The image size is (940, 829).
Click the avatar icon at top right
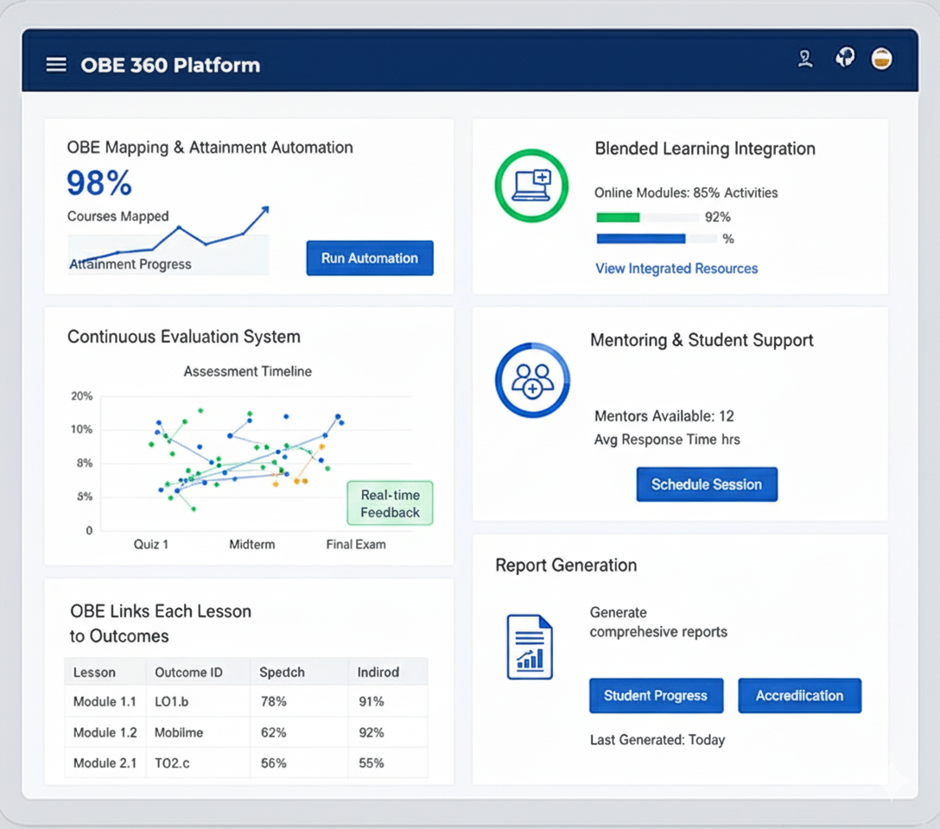pyautogui.click(x=880, y=60)
